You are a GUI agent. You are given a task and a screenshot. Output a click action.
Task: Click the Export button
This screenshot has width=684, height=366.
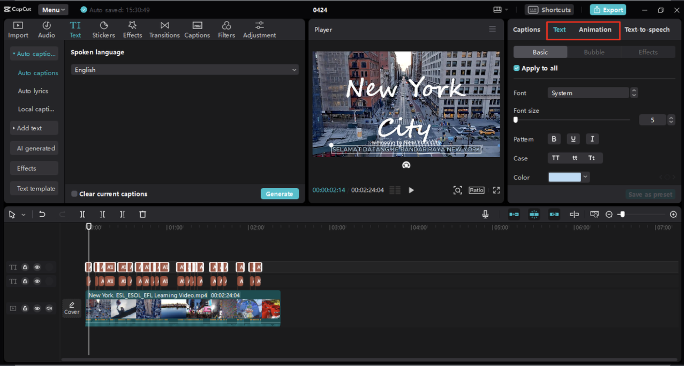[x=608, y=10]
